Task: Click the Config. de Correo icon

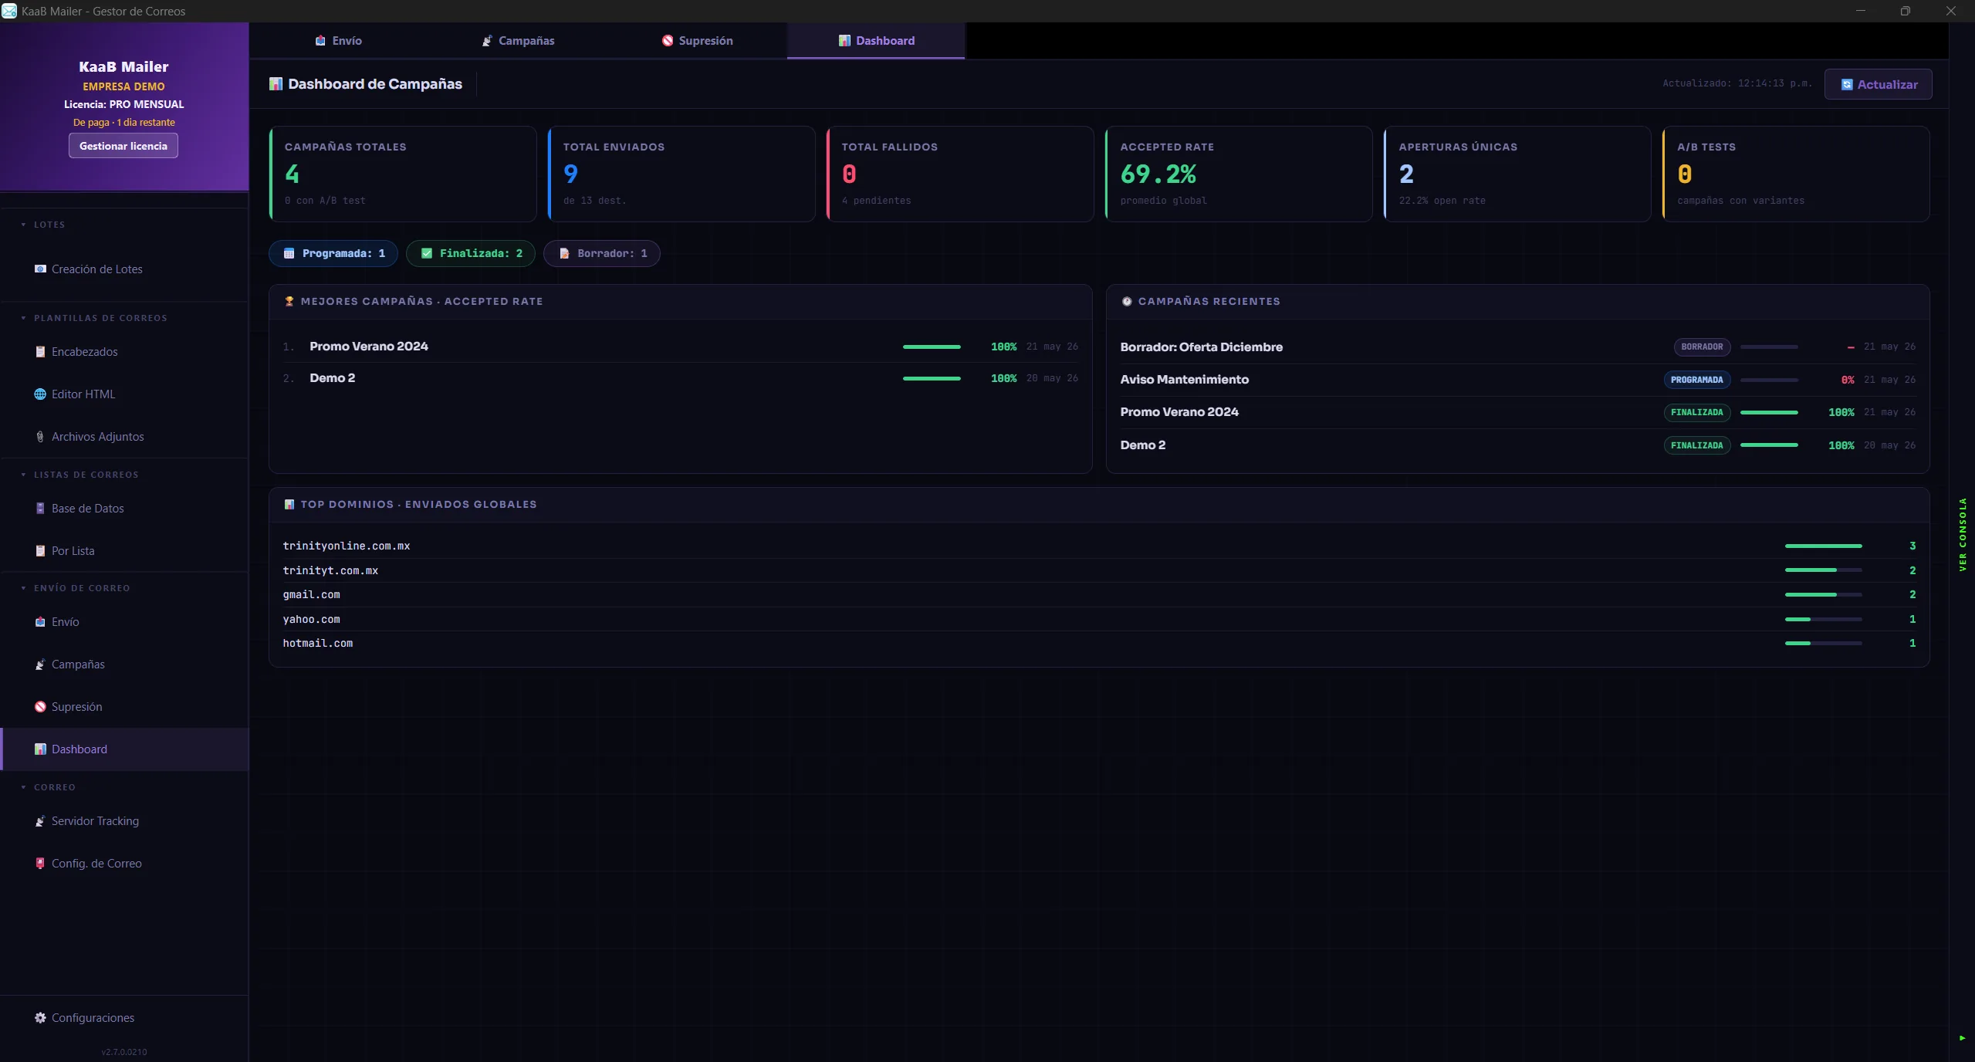Action: (40, 864)
